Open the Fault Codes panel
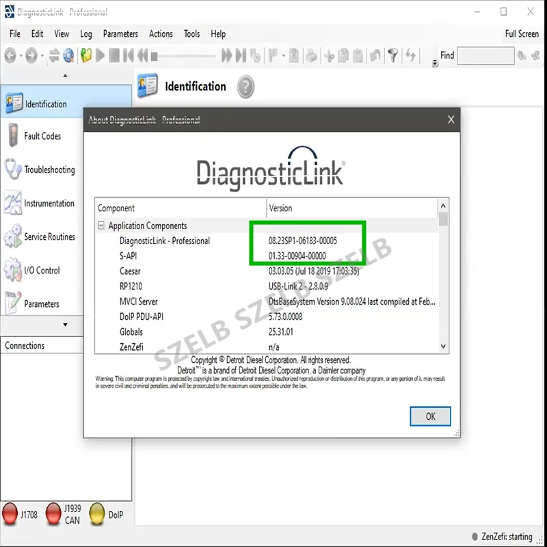Viewport: 547px width, 547px height. point(42,136)
